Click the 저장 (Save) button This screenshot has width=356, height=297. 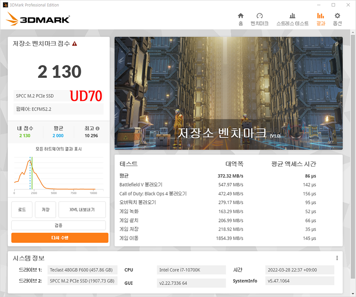45,209
